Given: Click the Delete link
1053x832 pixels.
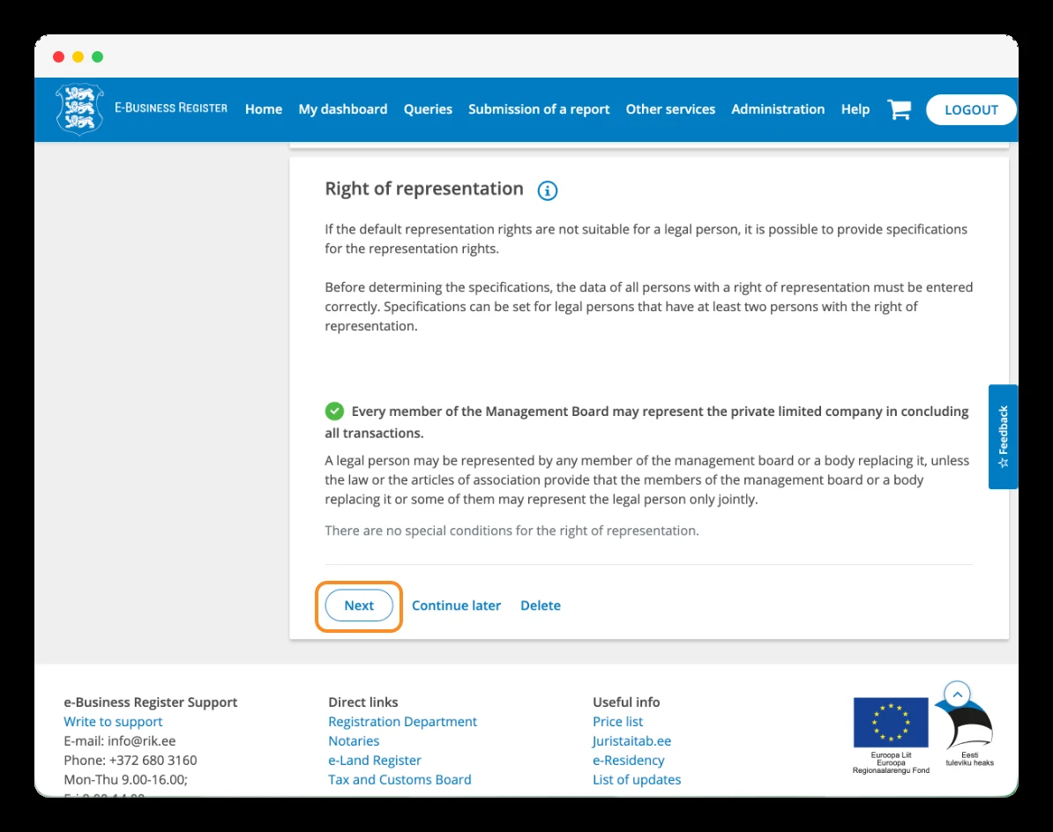Looking at the screenshot, I should [541, 605].
